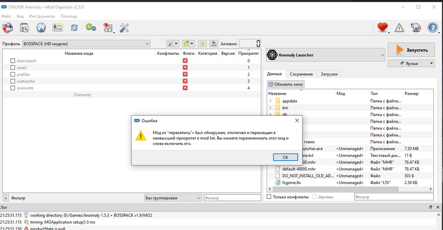
Task: Click the Запустить run button
Action: [x=411, y=50]
